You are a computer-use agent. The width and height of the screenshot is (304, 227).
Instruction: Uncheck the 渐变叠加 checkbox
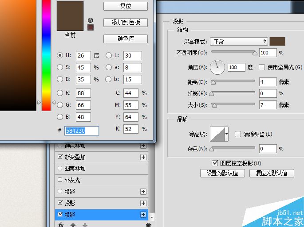(x=60, y=157)
